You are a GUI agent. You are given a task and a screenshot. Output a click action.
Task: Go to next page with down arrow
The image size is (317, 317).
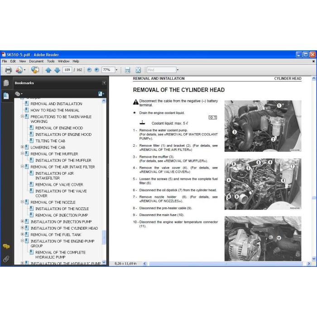58,70
